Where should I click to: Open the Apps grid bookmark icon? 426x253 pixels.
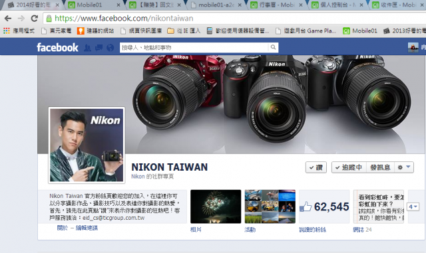(7, 31)
